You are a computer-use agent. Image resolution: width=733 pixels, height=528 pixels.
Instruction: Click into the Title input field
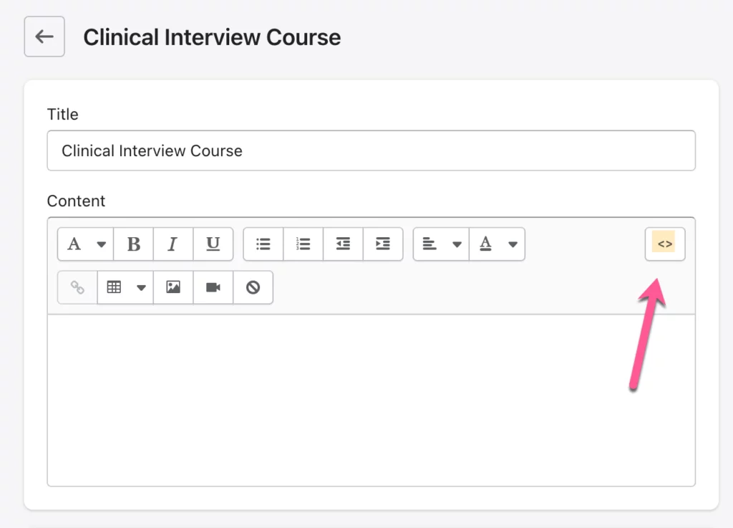coord(372,150)
